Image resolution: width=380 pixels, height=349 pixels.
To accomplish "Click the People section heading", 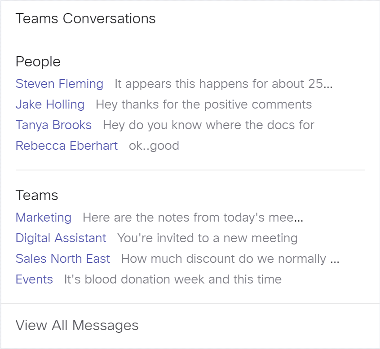I will (x=38, y=61).
